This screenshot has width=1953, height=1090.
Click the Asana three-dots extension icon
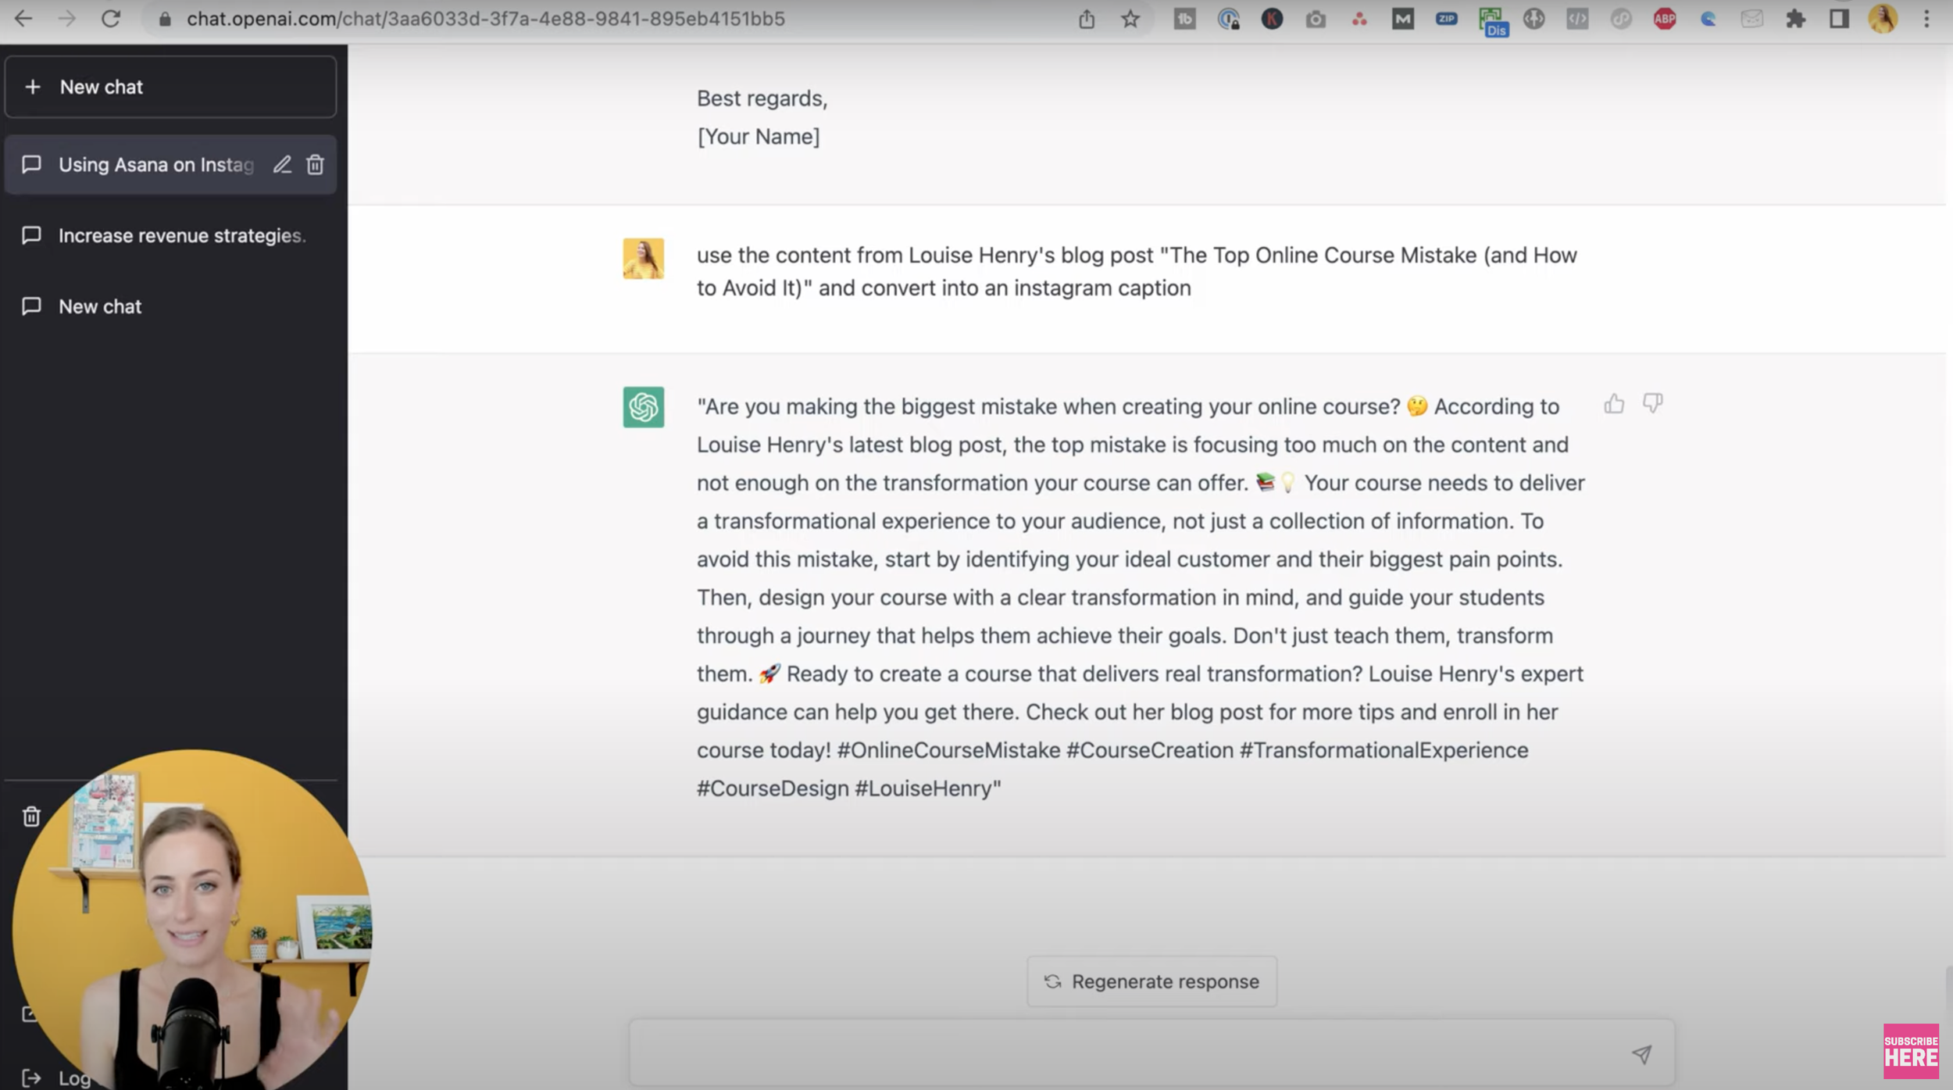1359,19
